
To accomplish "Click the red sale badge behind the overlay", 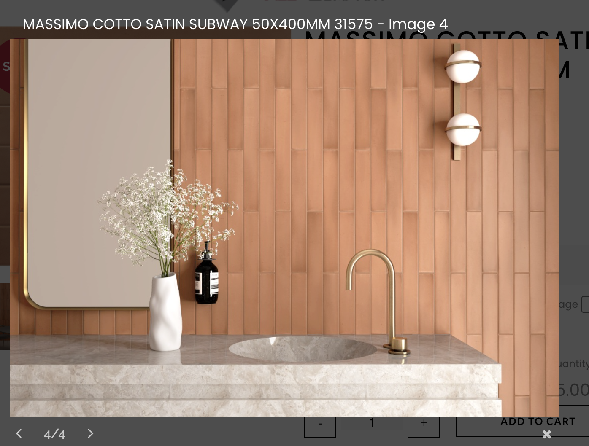I will point(5,67).
